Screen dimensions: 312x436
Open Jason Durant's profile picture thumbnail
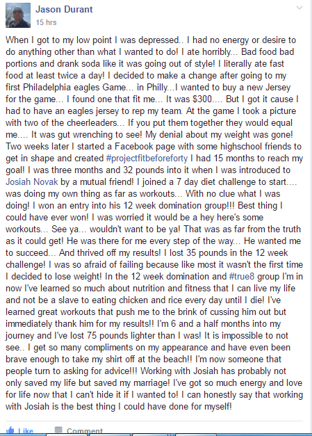coord(18,15)
